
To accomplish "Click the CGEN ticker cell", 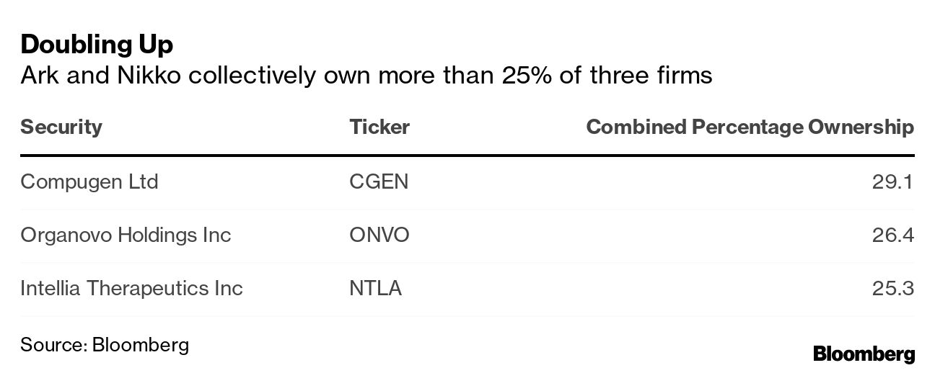I will click(379, 181).
